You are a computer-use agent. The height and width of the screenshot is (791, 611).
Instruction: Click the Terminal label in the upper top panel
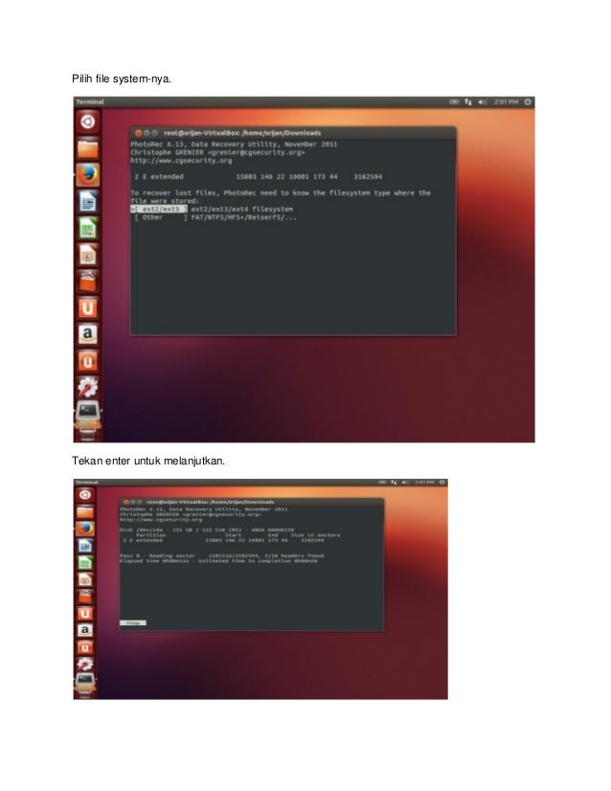pyautogui.click(x=90, y=102)
